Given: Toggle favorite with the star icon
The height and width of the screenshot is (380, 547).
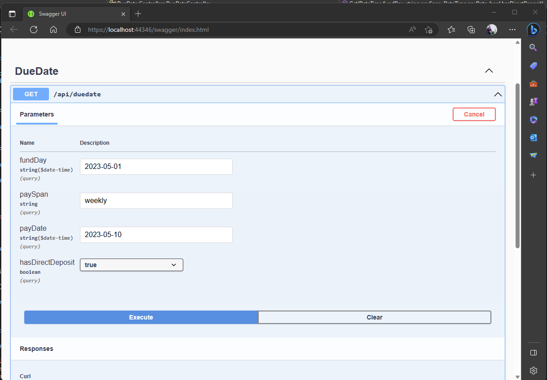Looking at the screenshot, I should tap(428, 30).
